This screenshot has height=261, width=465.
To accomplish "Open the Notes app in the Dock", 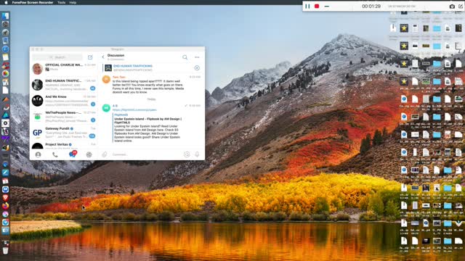I will tap(5, 57).
